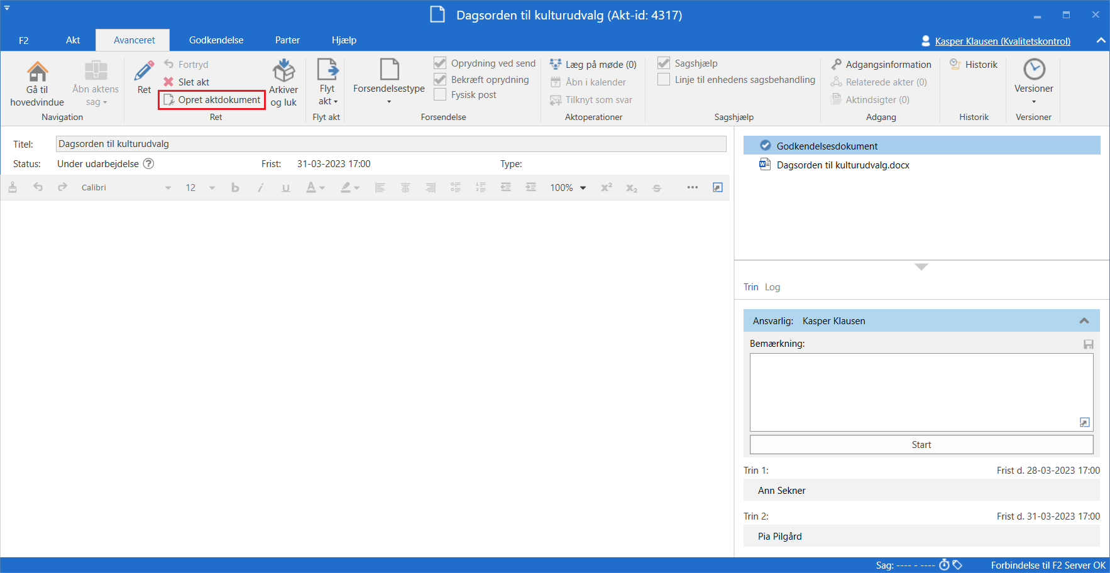
Task: Apply superscript formatting
Action: click(x=607, y=187)
